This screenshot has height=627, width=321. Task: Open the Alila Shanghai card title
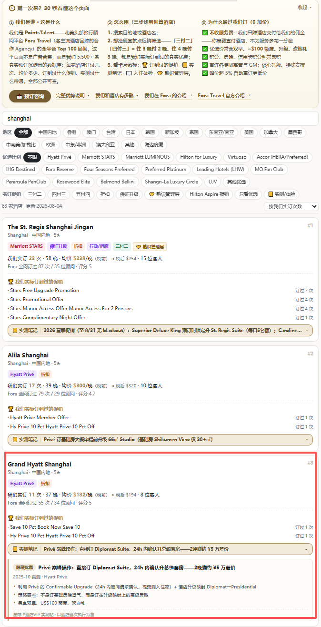(28, 355)
